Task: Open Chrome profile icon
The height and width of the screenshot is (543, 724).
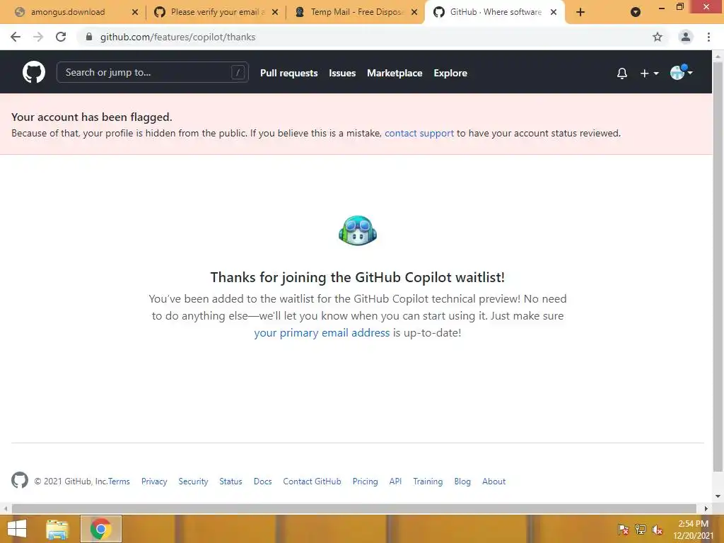Action: tap(686, 37)
